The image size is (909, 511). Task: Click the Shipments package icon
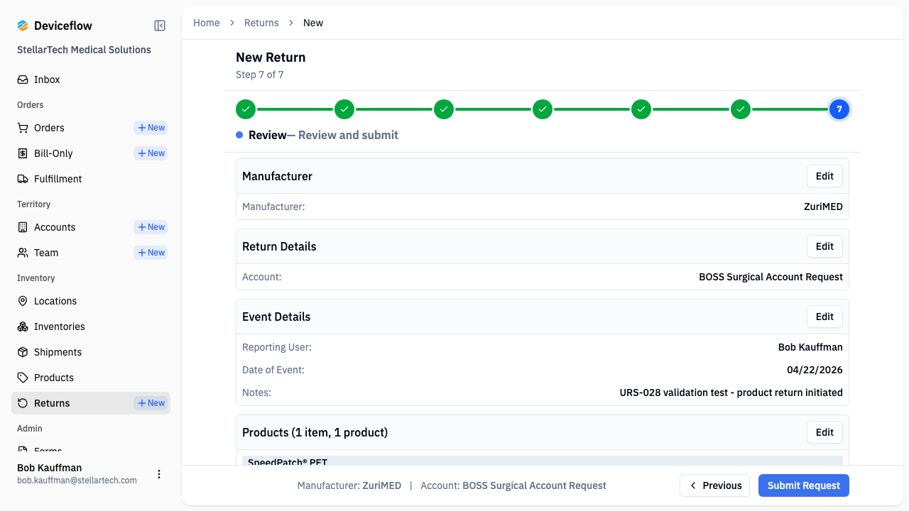(x=23, y=352)
